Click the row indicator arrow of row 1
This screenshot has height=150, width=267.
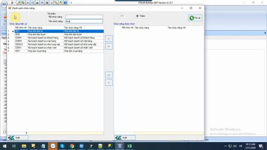pyautogui.click(x=13, y=31)
